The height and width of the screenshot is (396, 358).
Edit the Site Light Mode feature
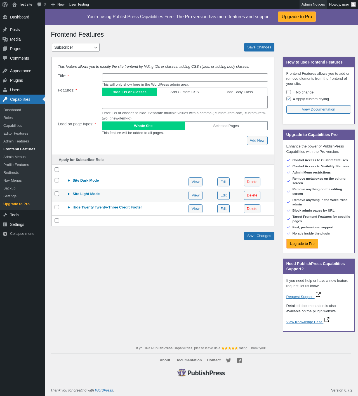click(223, 195)
